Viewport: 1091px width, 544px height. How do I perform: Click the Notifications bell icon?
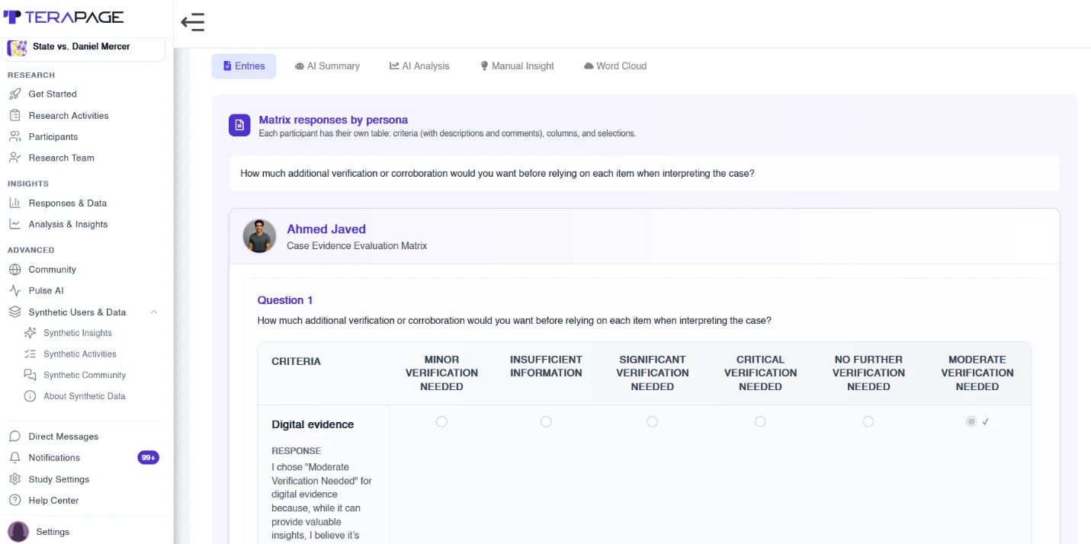(14, 458)
